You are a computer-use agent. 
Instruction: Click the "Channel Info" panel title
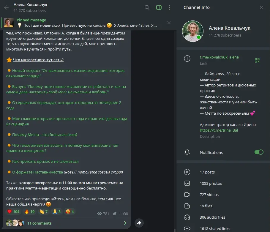coord(196,7)
